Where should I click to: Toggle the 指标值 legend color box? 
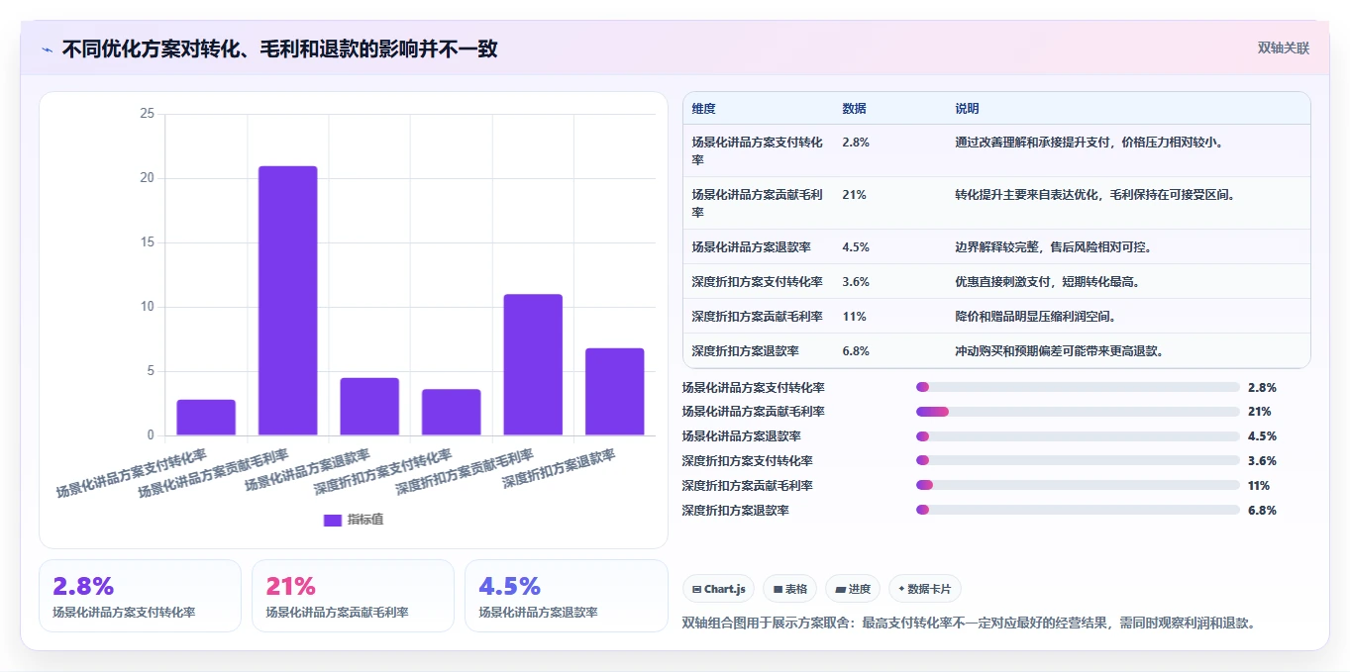(x=333, y=520)
